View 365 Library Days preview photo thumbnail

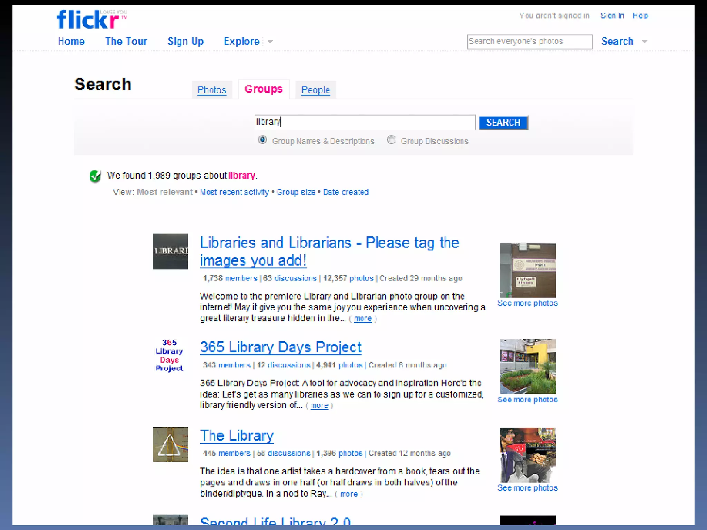point(528,366)
